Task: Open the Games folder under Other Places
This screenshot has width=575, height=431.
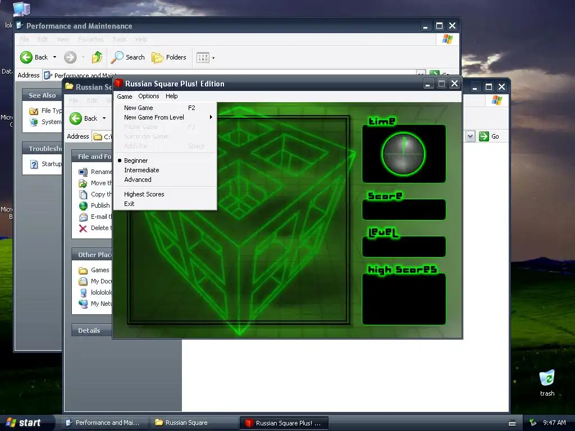Action: (100, 270)
